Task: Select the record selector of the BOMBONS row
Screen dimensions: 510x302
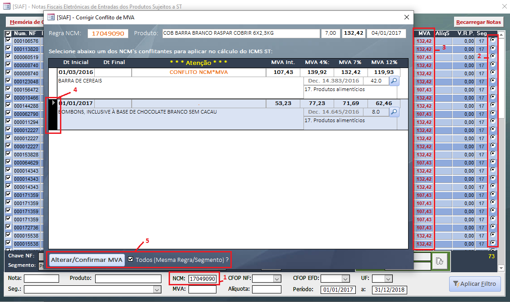Action: (54, 116)
